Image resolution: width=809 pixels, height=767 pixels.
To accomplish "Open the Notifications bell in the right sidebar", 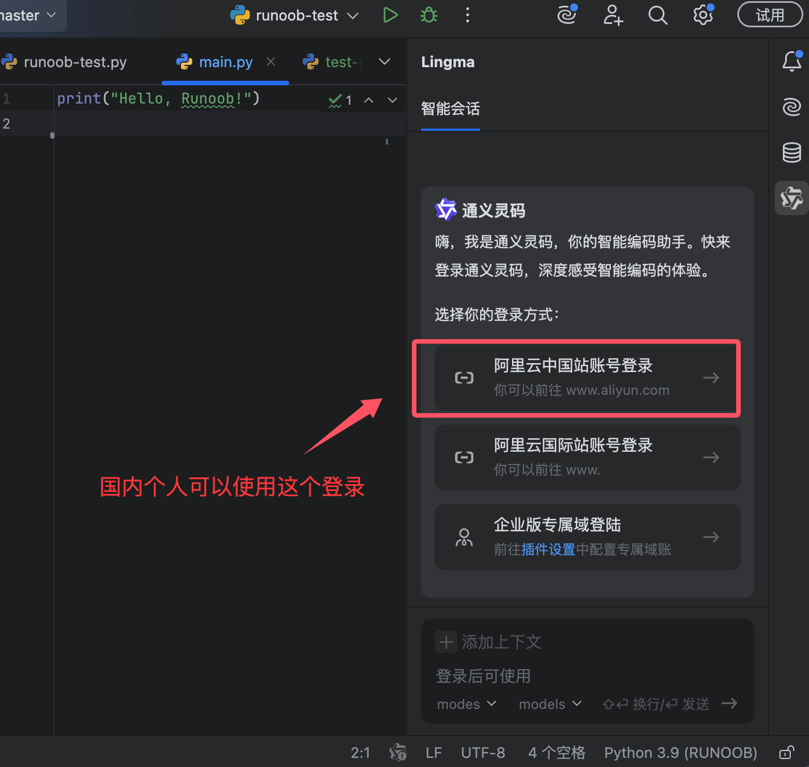I will tap(792, 61).
